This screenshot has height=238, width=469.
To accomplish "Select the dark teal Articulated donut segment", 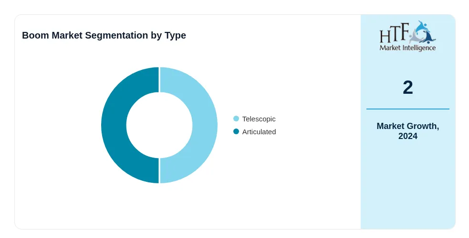I will [x=114, y=125].
